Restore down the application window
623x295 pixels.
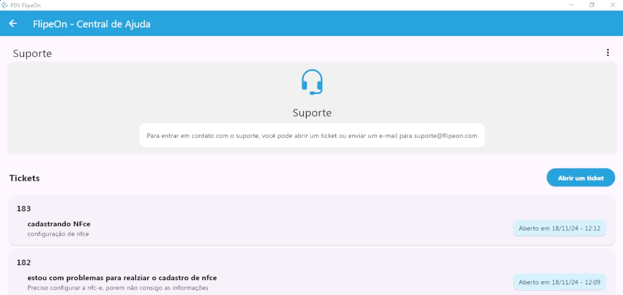click(x=592, y=5)
